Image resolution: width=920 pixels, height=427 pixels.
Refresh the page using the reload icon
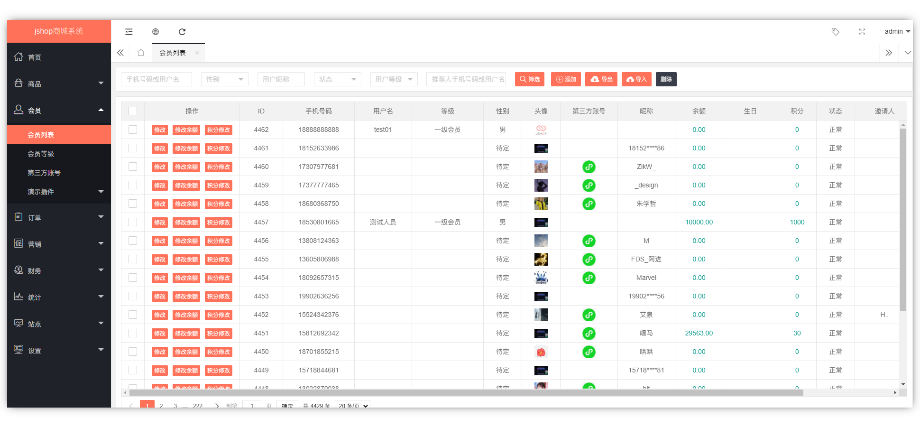(x=182, y=32)
